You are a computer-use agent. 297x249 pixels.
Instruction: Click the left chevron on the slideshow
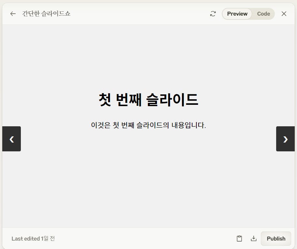11,139
